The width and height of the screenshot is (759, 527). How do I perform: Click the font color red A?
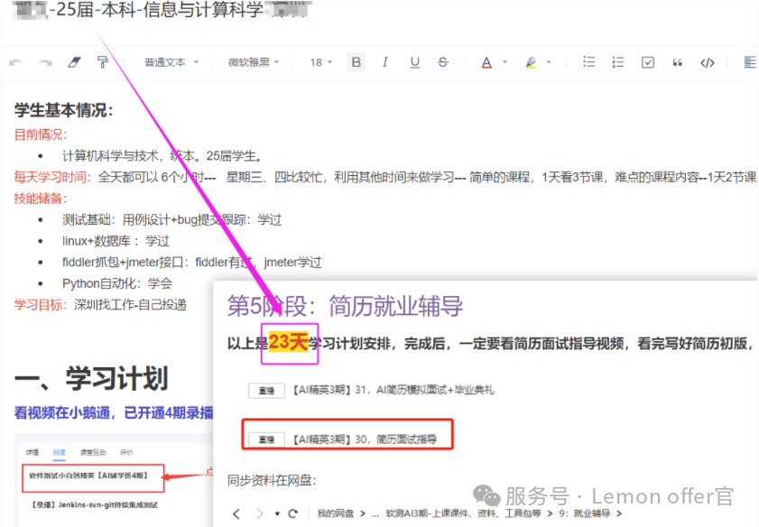[x=486, y=62]
